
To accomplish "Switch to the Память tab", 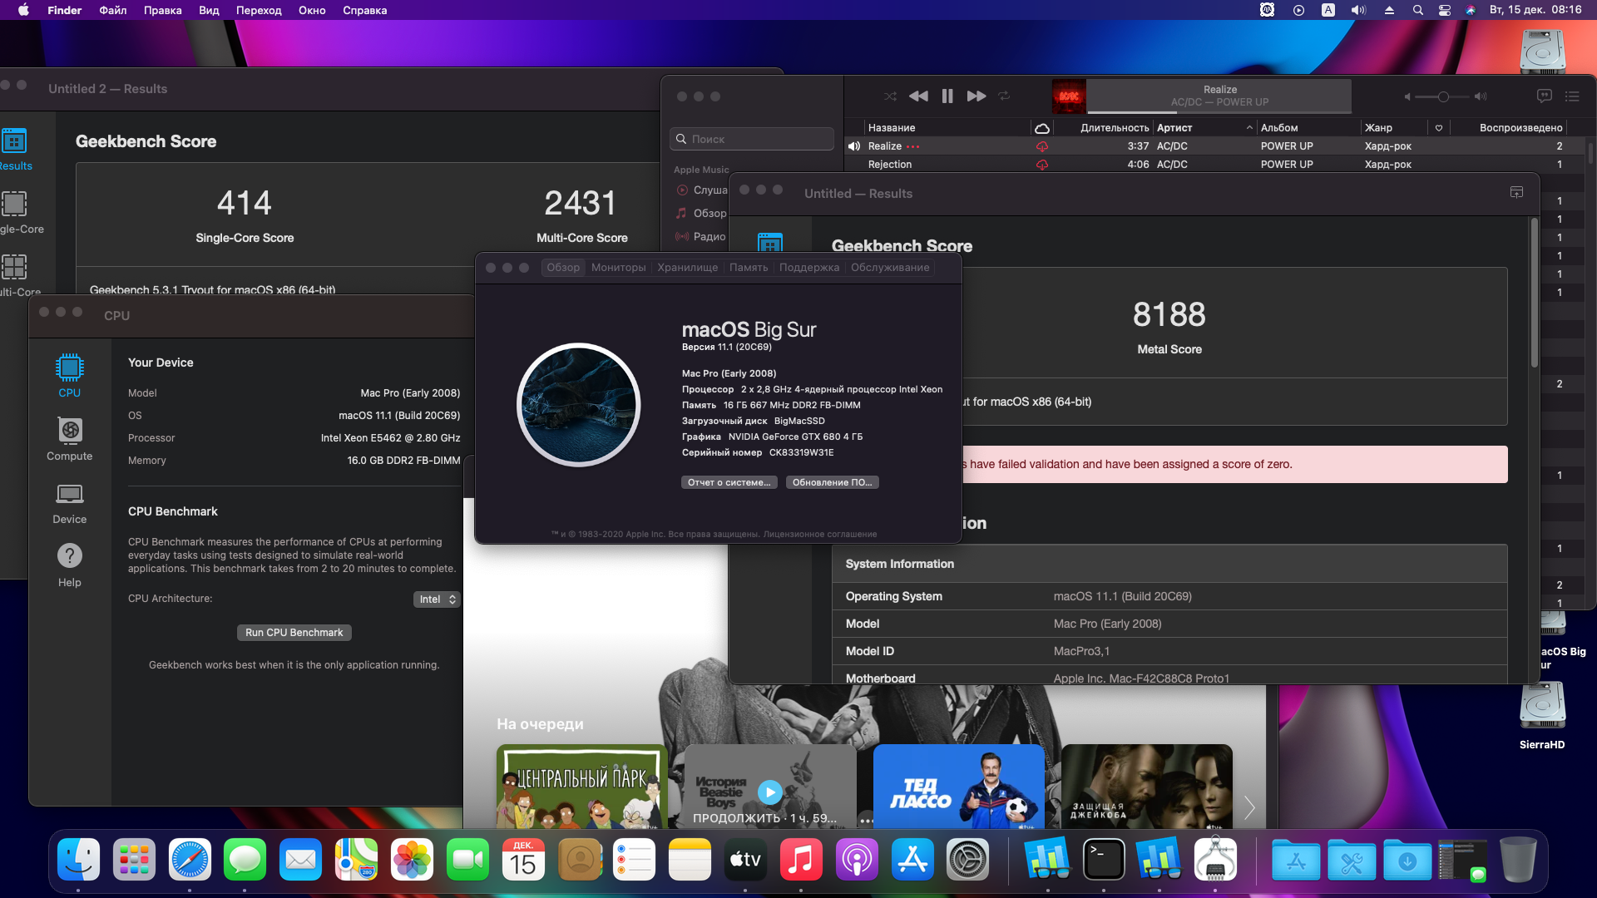I will point(748,268).
